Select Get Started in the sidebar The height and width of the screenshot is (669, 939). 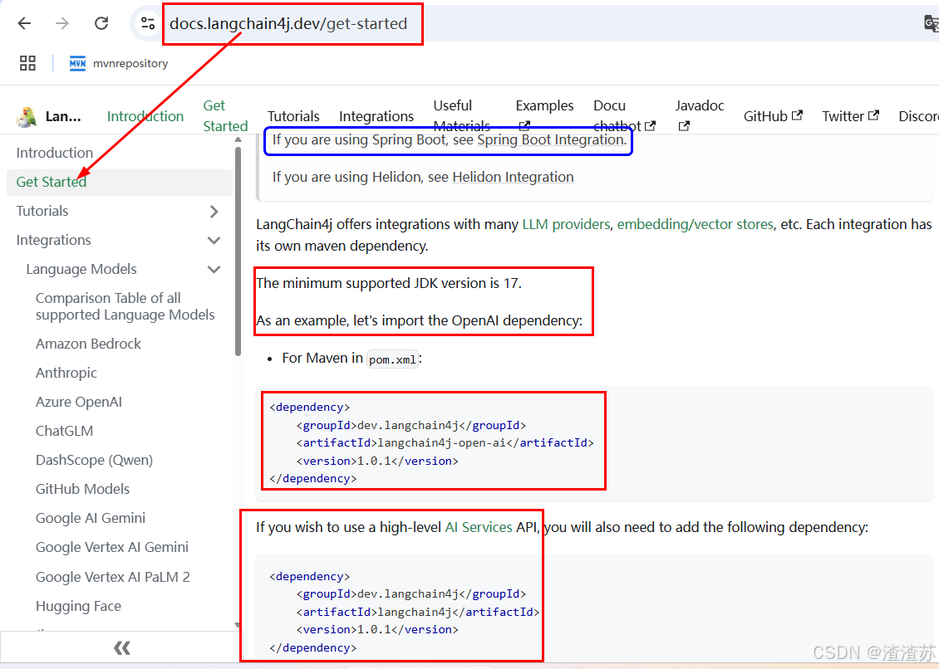click(x=119, y=182)
